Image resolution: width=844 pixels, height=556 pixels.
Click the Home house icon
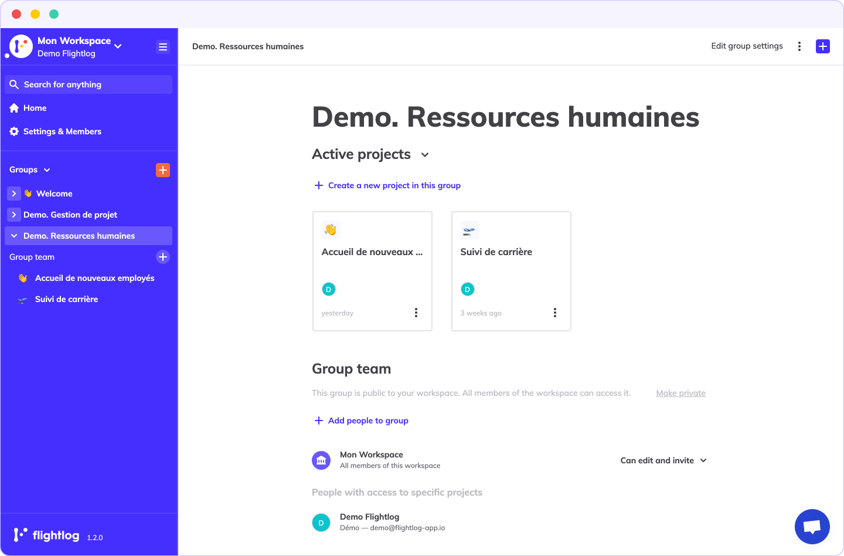click(x=14, y=108)
